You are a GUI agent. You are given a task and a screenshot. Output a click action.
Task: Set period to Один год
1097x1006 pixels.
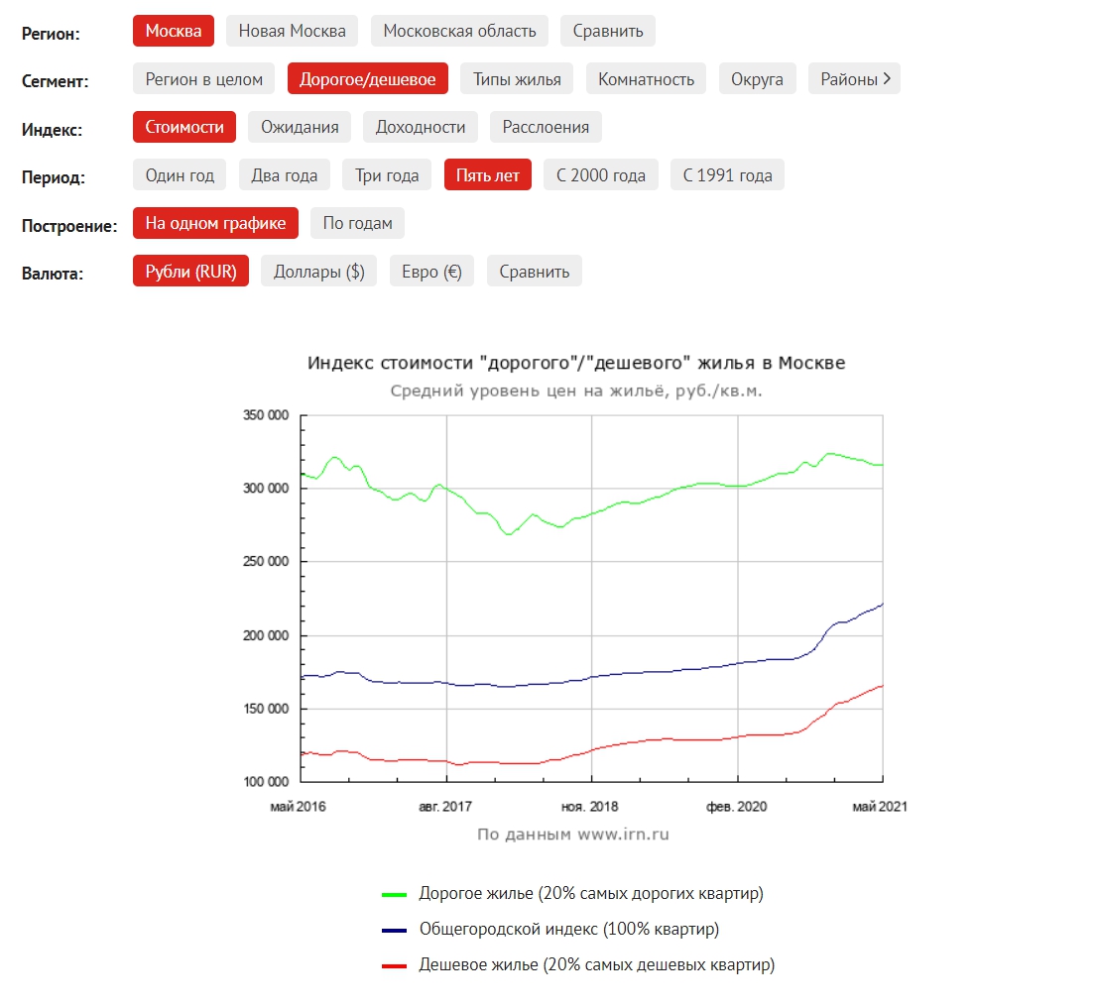point(180,175)
